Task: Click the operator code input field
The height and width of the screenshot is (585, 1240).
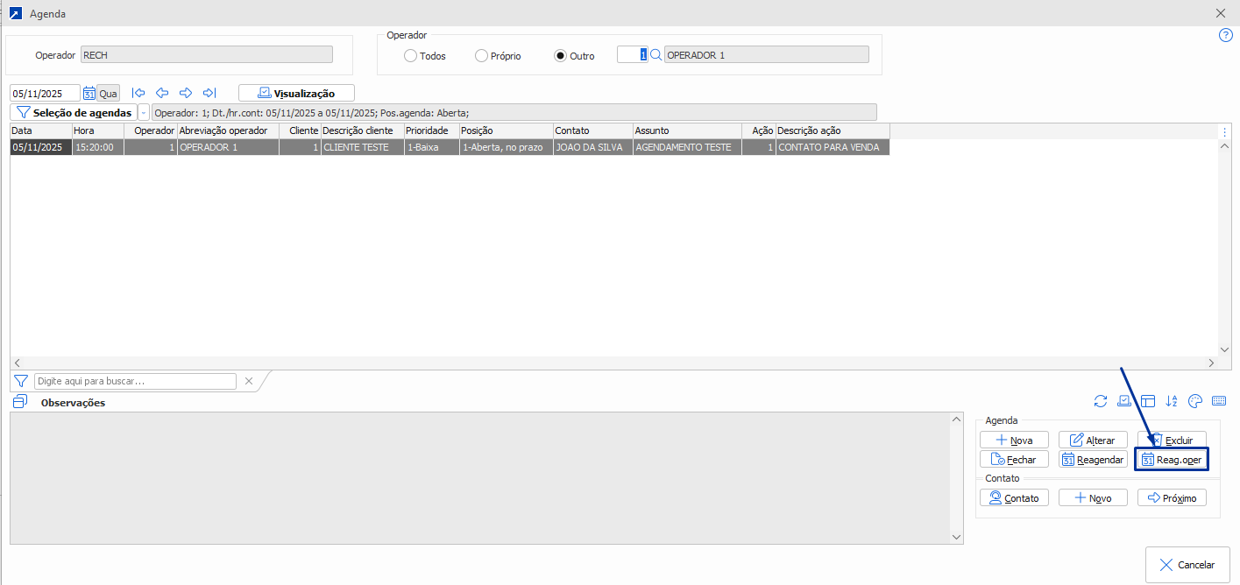Action: pyautogui.click(x=632, y=54)
